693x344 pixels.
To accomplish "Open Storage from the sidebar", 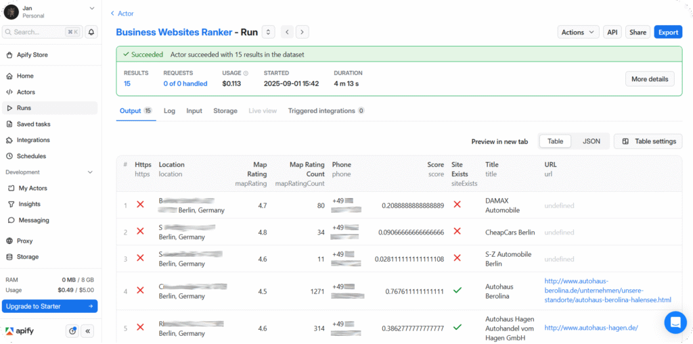I will point(27,257).
